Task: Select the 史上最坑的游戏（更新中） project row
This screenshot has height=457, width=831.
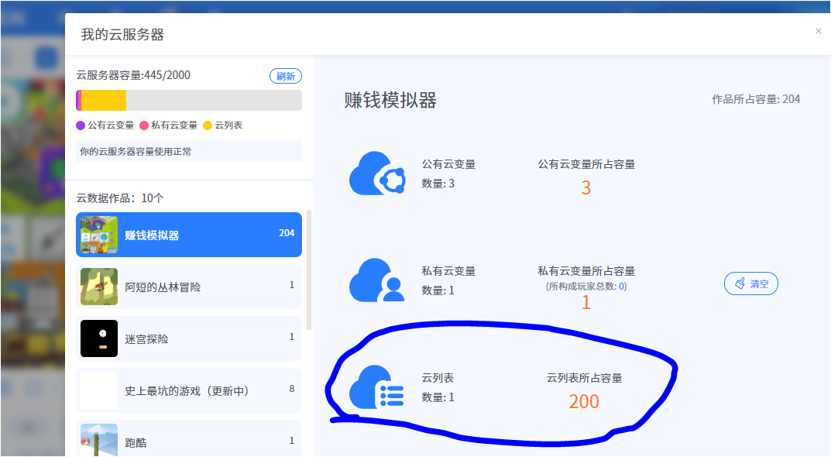Action: point(189,390)
